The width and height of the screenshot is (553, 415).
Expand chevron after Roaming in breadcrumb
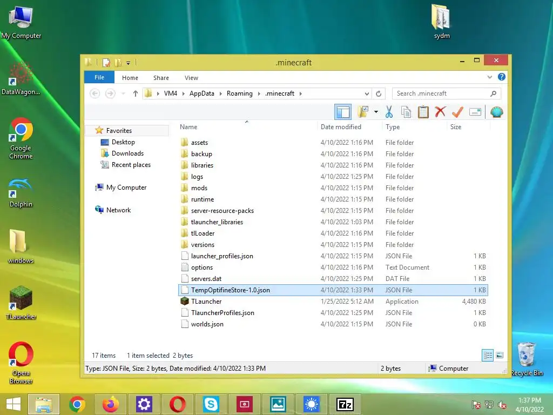[259, 93]
